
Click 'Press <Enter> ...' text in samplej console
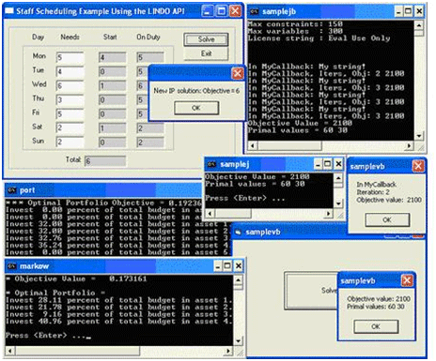point(245,198)
